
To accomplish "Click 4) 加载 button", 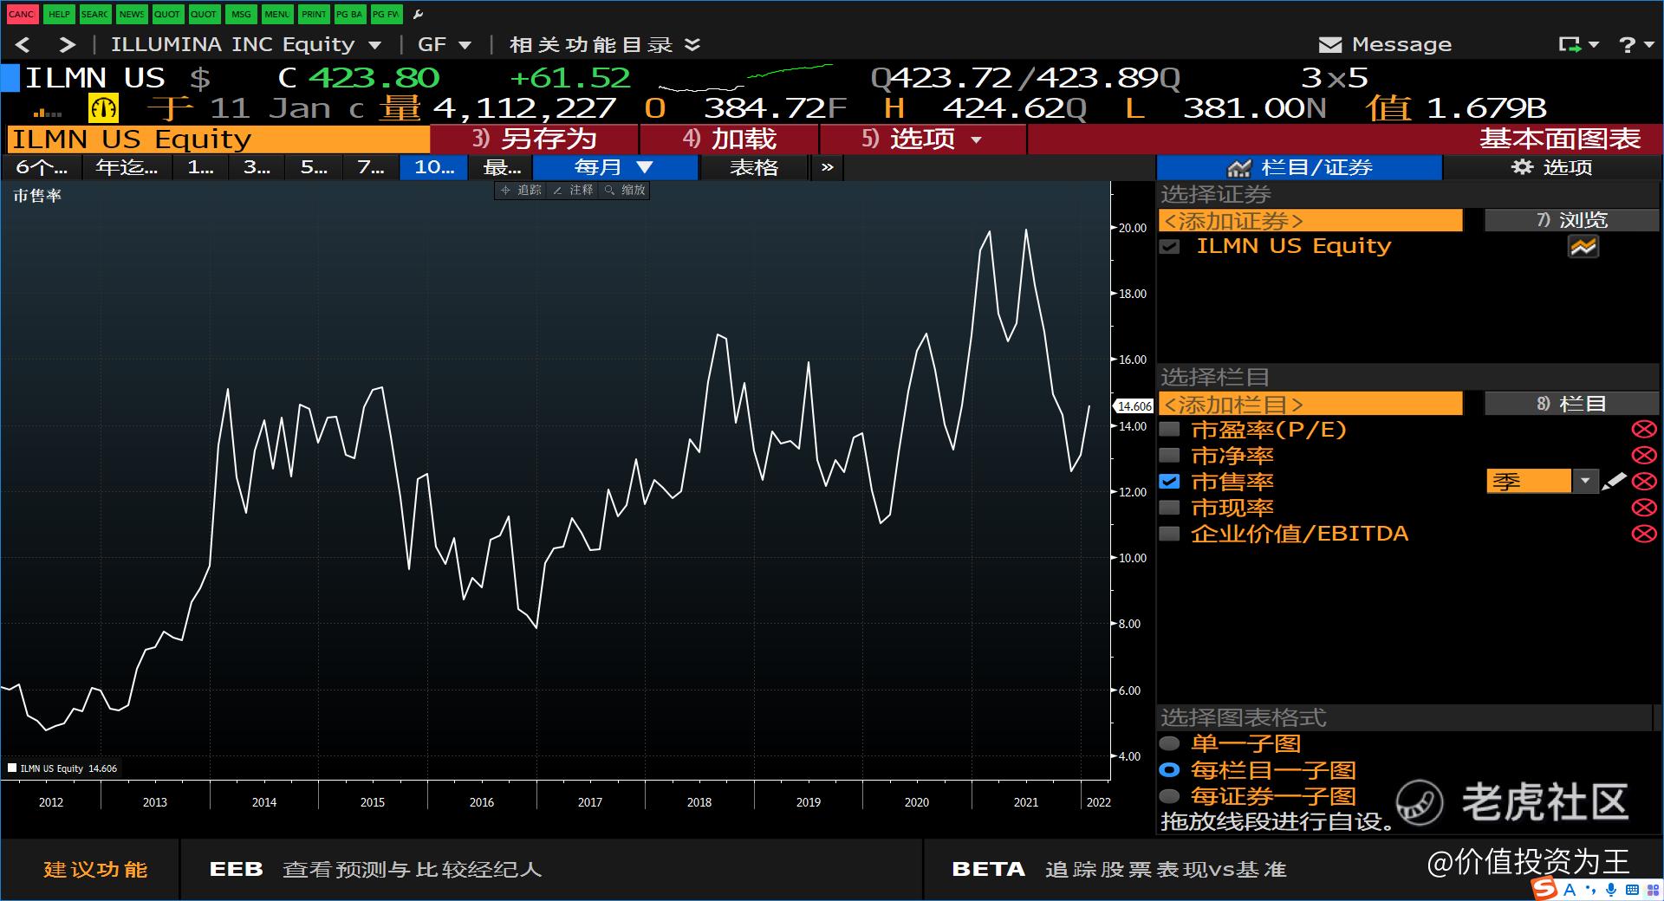I will pos(729,139).
